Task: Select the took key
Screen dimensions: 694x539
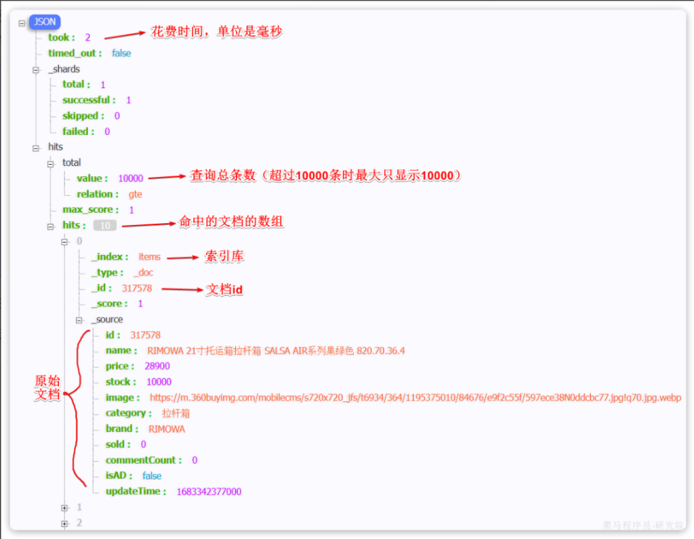Action: 61,37
